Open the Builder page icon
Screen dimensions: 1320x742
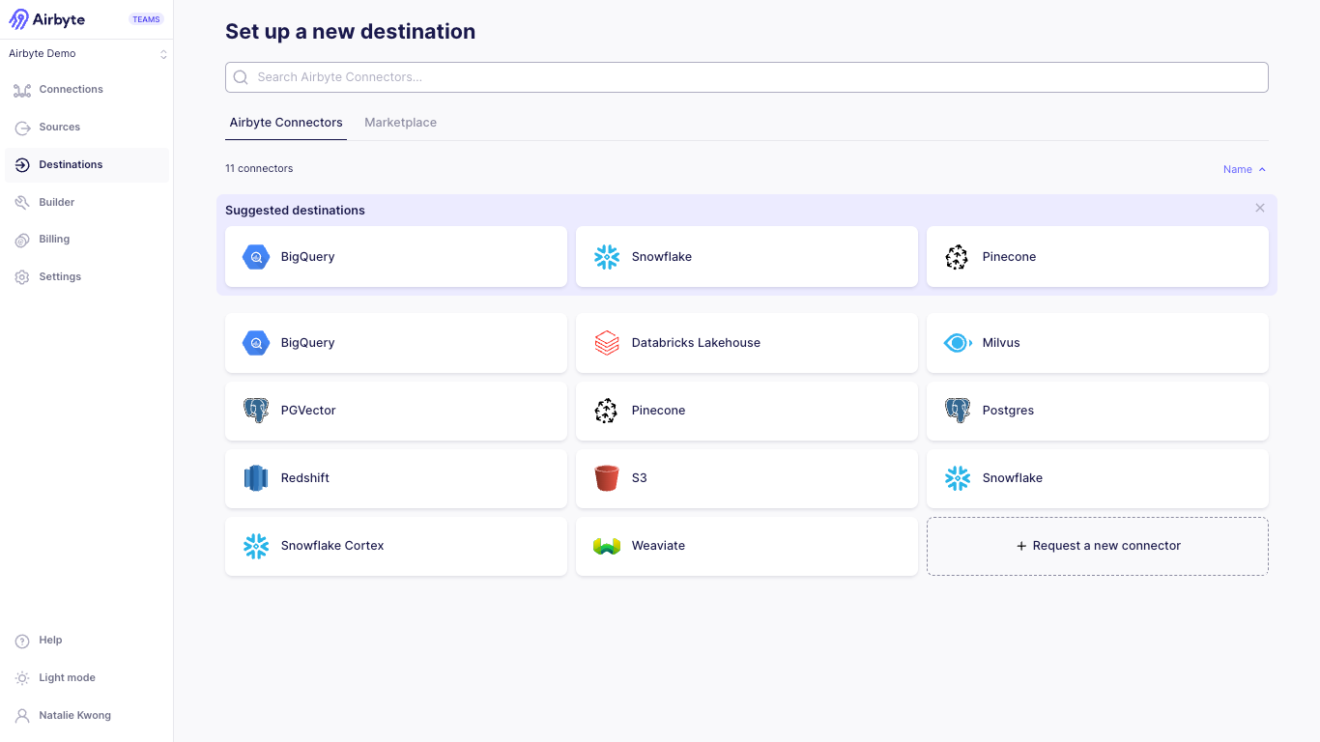(22, 203)
